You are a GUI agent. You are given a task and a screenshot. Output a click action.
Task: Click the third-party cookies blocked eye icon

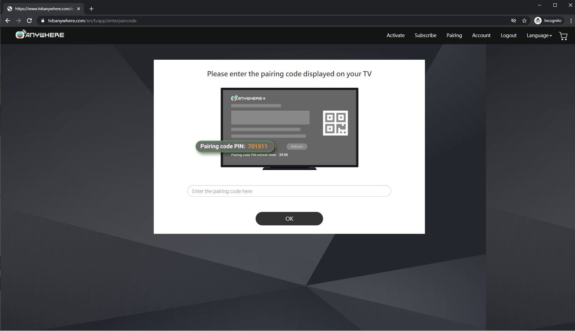(514, 21)
